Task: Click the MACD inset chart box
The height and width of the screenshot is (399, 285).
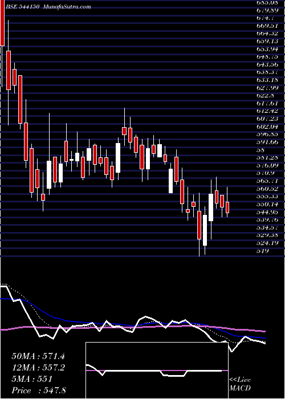Action: tap(157, 370)
